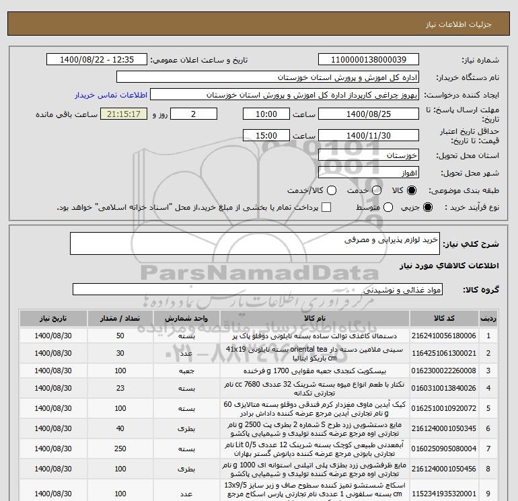Select the کالا radio button

412,190
